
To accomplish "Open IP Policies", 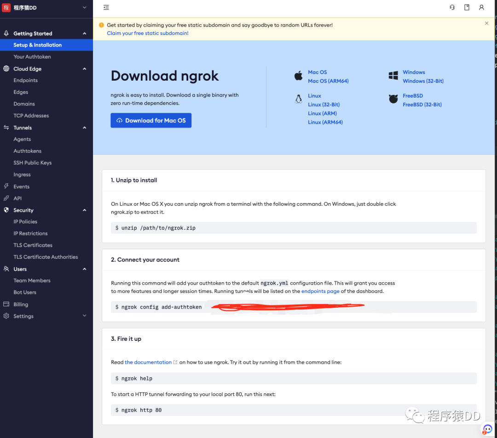I will point(25,222).
